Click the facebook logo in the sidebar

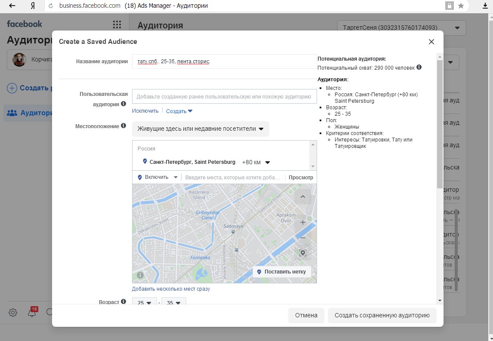tap(25, 24)
